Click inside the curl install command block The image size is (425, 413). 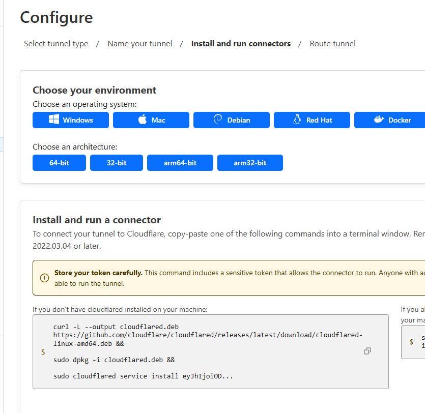coord(204,351)
